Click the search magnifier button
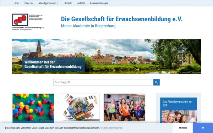 [157, 82]
